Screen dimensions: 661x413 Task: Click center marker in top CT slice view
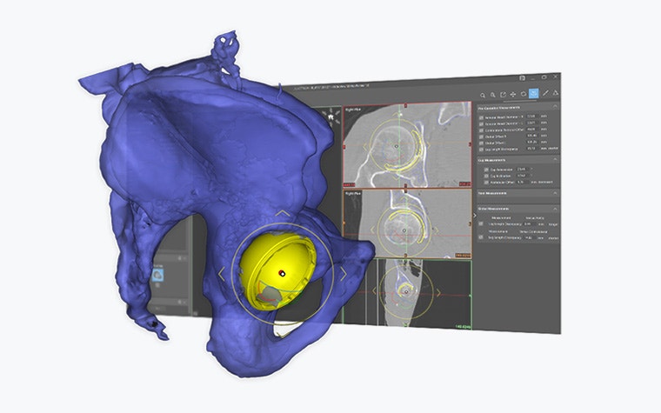coord(397,146)
